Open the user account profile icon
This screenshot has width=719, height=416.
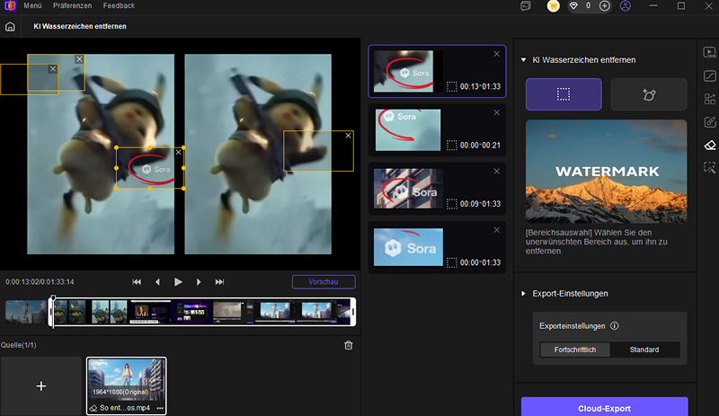pos(626,6)
